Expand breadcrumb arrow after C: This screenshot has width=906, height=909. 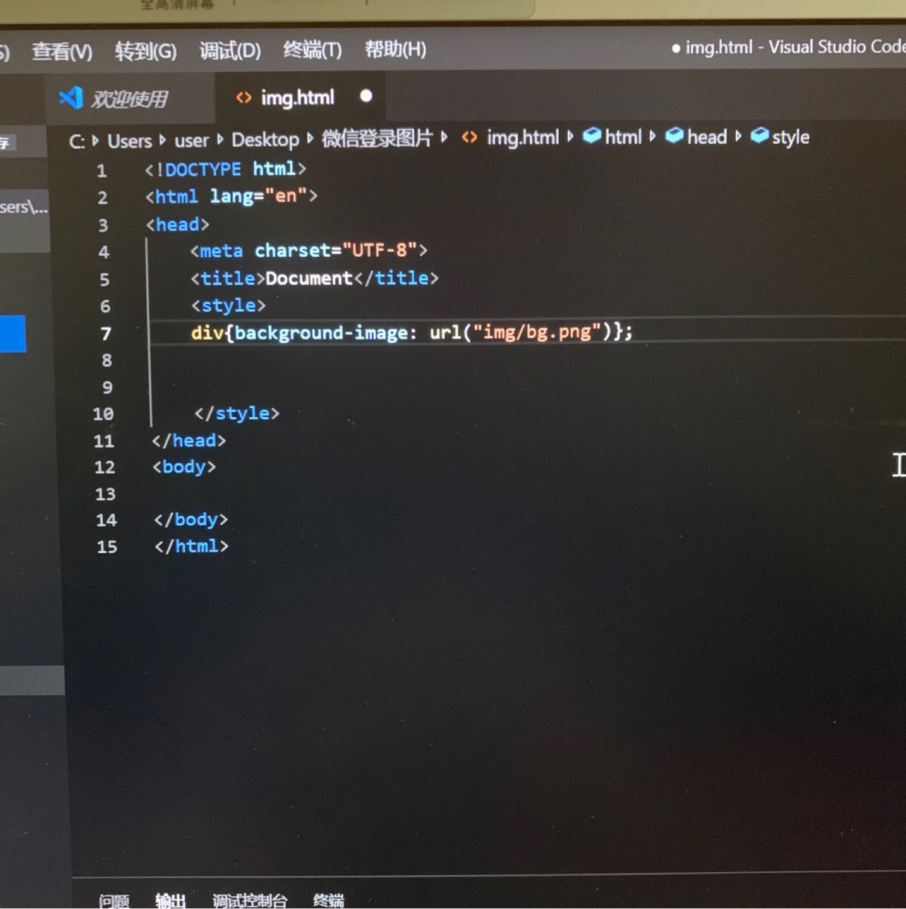95,141
